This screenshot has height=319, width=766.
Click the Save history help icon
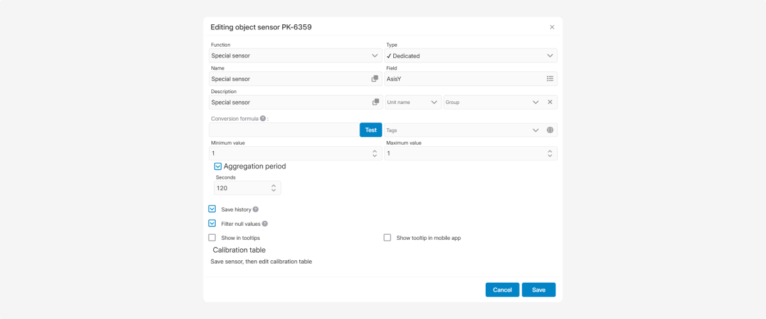[x=255, y=209]
